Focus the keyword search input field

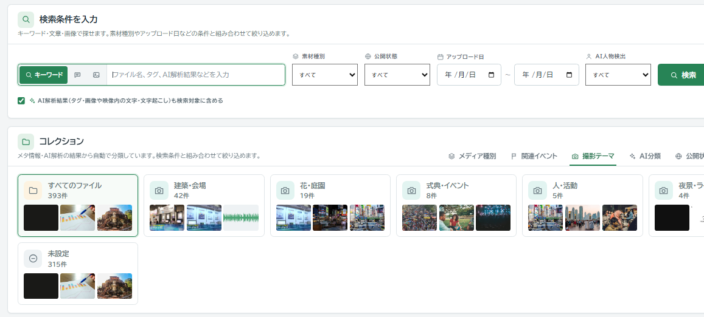pyautogui.click(x=196, y=75)
